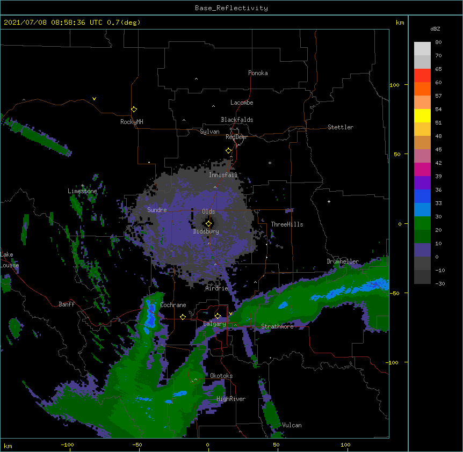Click the light blue 33–30 dBZ legend swatch

coord(422,210)
